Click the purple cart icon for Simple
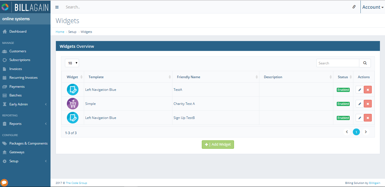The width and height of the screenshot is (385, 187). point(73,104)
